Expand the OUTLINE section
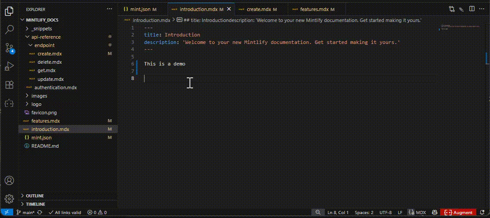The height and width of the screenshot is (218, 490). tap(68, 196)
